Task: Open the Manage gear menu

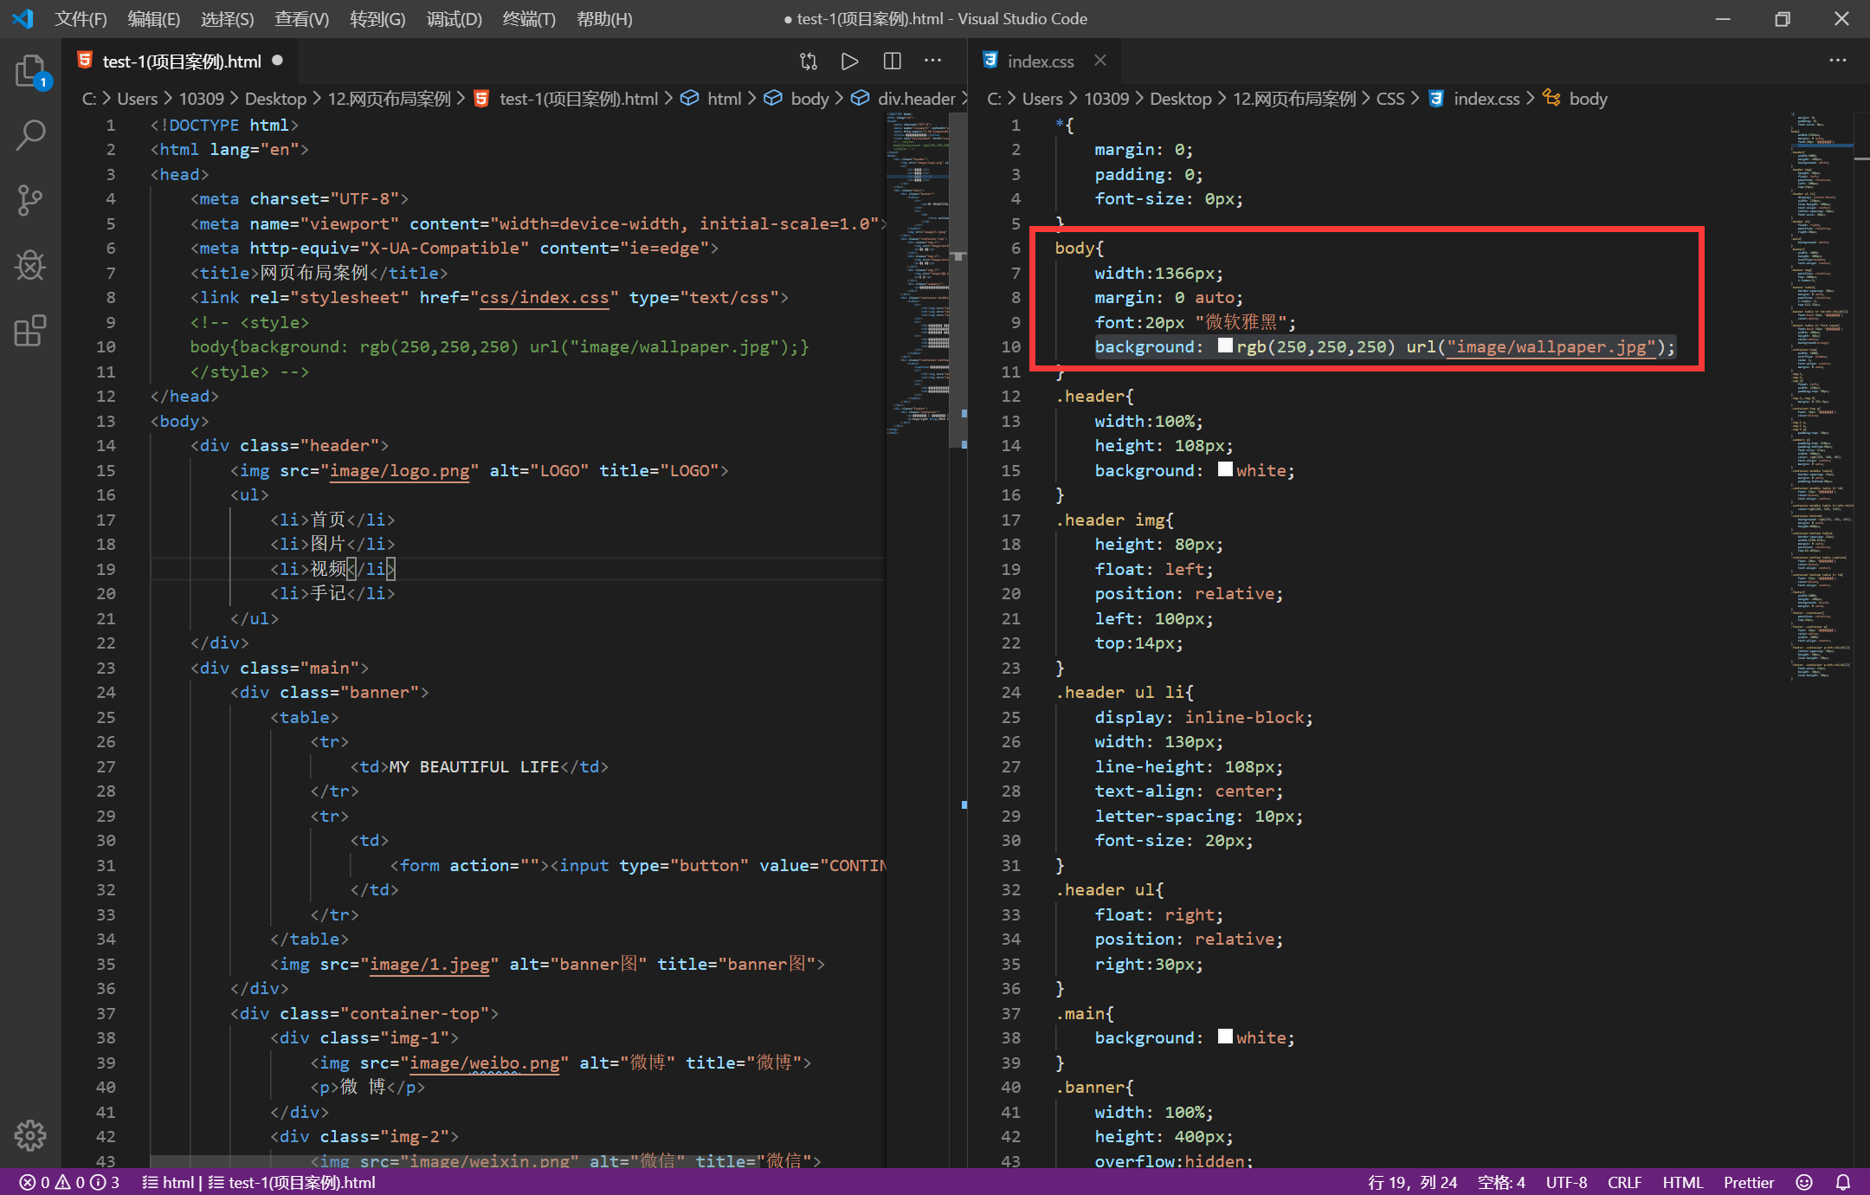Action: 30,1135
